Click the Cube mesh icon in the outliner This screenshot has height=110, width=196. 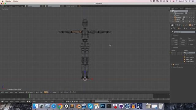[x=175, y=21]
